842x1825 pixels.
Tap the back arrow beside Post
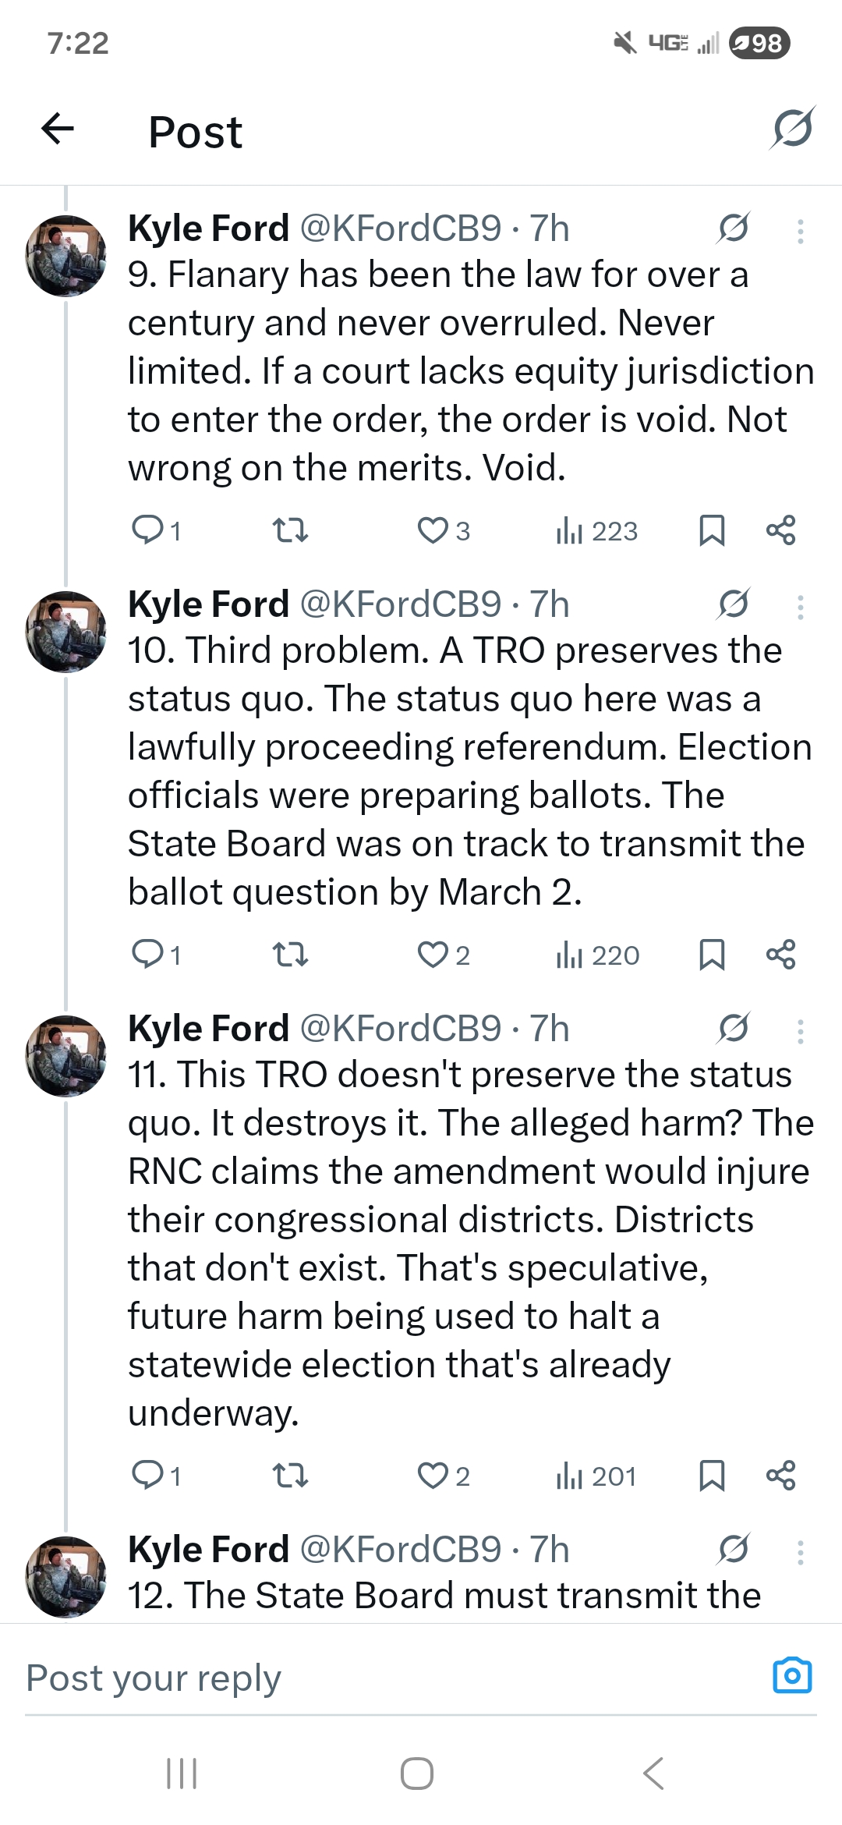click(x=58, y=129)
